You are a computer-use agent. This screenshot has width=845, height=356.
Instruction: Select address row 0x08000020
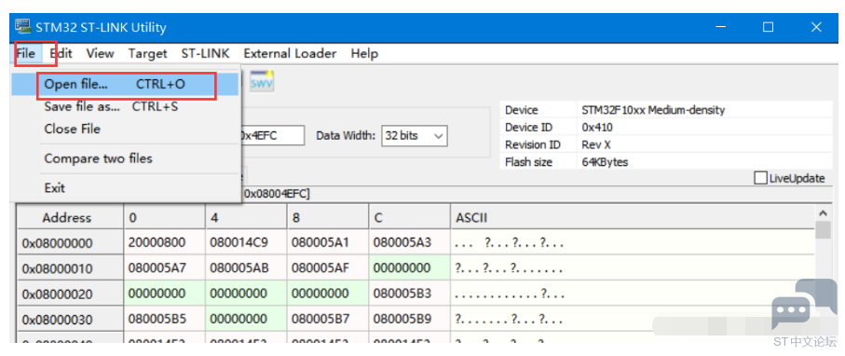pyautogui.click(x=70, y=294)
